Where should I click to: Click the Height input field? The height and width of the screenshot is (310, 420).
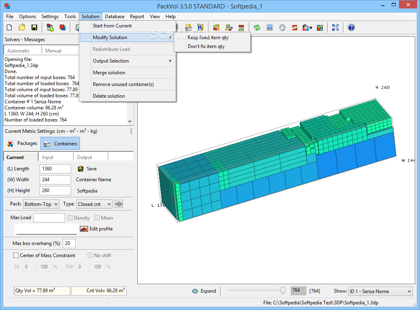pos(55,191)
